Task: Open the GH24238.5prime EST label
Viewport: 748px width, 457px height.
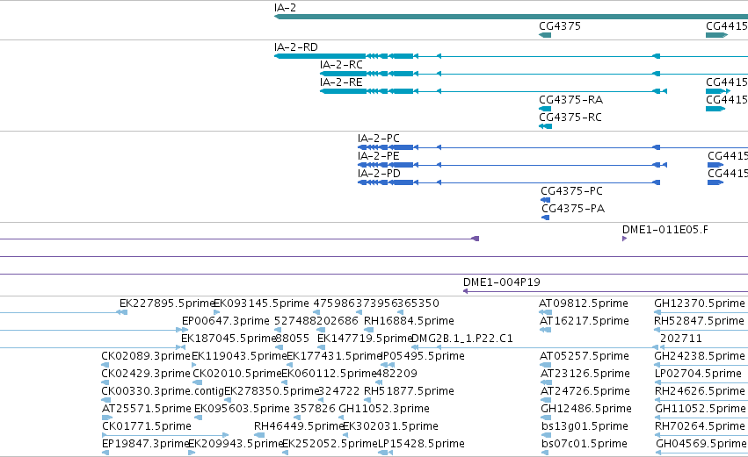Action: [x=700, y=356]
